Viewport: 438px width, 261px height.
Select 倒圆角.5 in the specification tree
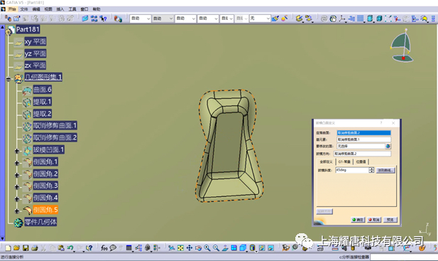tap(45, 210)
